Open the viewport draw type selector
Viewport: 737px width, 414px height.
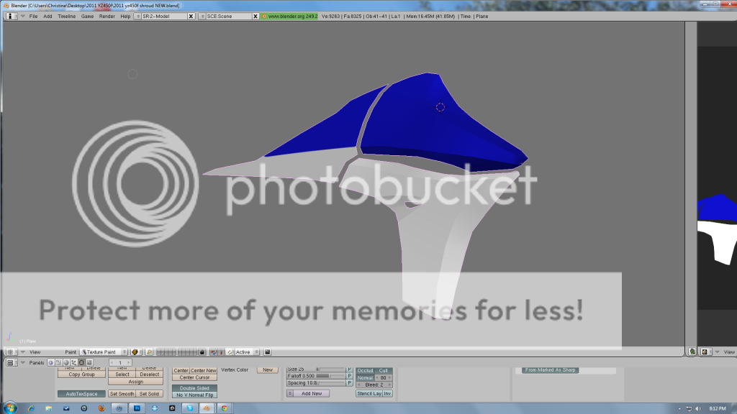click(x=137, y=352)
